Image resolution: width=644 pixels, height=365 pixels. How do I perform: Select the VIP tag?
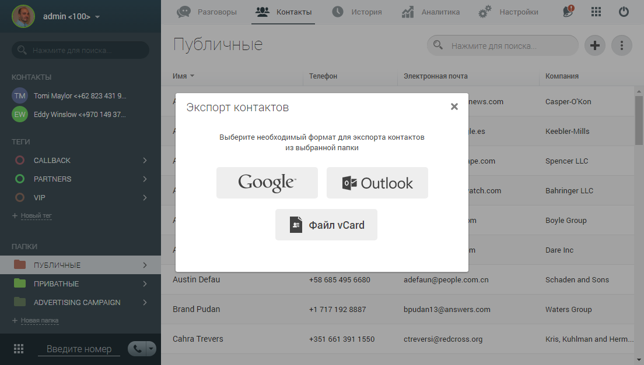click(x=40, y=197)
